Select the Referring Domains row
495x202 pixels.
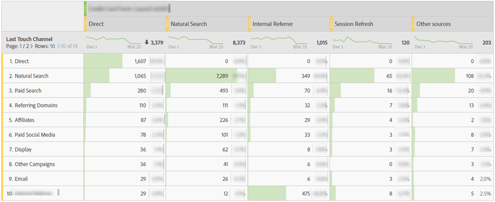pyautogui.click(x=36, y=105)
